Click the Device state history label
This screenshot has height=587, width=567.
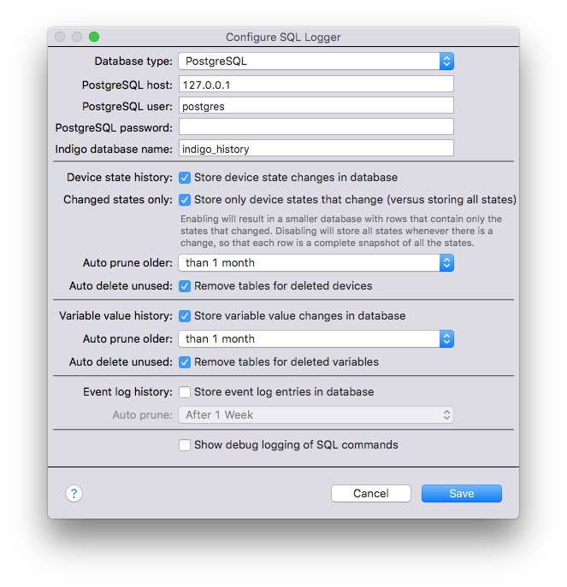point(120,178)
